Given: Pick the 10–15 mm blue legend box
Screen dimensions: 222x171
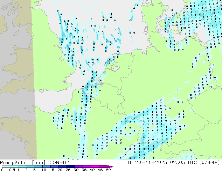Looking at the screenshot, I should 46,166.
